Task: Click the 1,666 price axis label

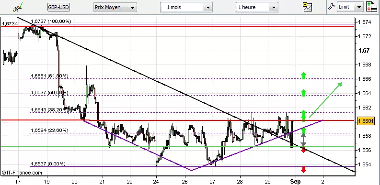Action: 364,79
